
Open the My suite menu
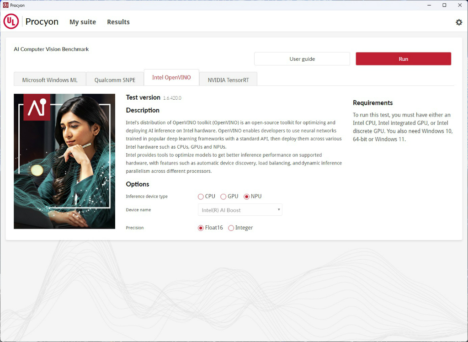point(83,22)
